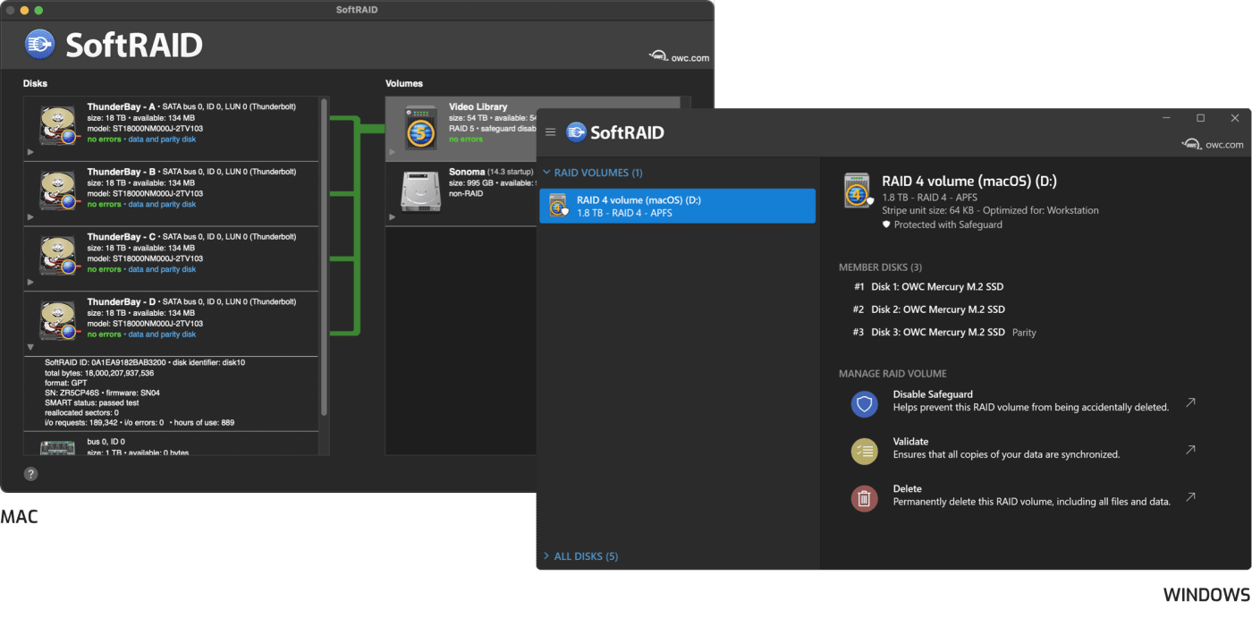
Task: Click the RAID 4 volume badge icon
Action: [857, 190]
